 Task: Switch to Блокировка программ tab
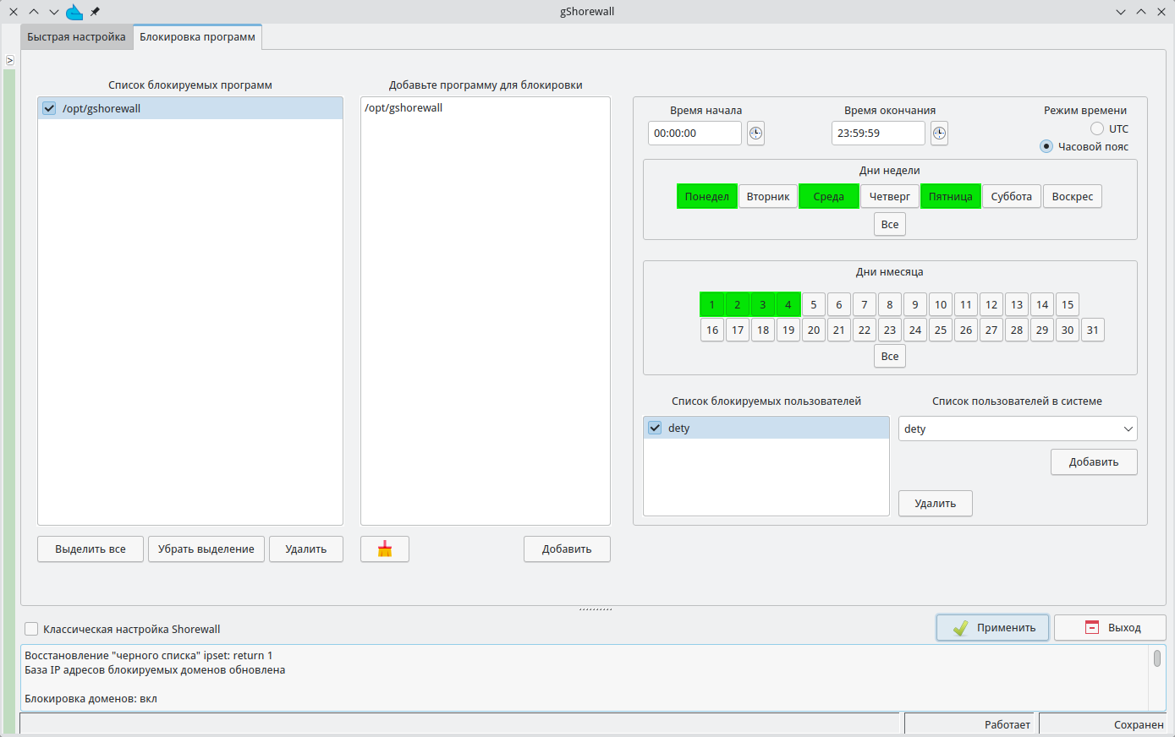click(x=197, y=37)
